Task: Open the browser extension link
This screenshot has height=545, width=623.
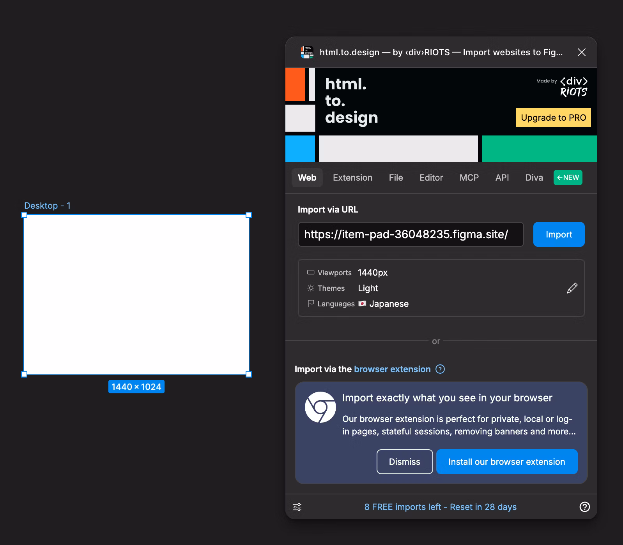Action: [392, 369]
